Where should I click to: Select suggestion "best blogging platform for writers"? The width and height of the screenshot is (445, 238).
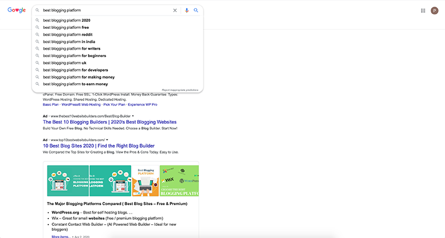[x=117, y=49]
